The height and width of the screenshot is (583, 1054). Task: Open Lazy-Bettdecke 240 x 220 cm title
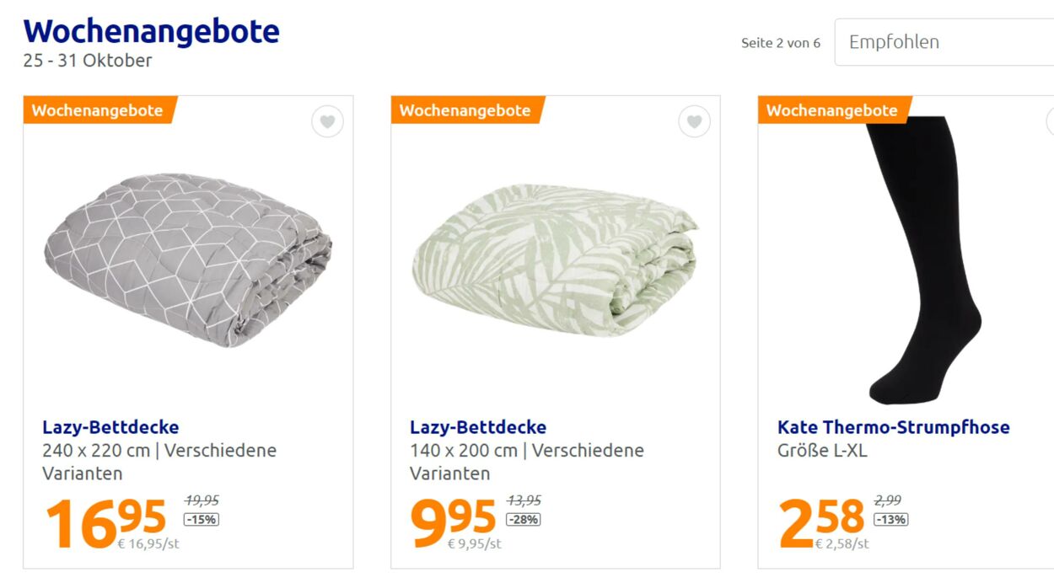(x=110, y=427)
